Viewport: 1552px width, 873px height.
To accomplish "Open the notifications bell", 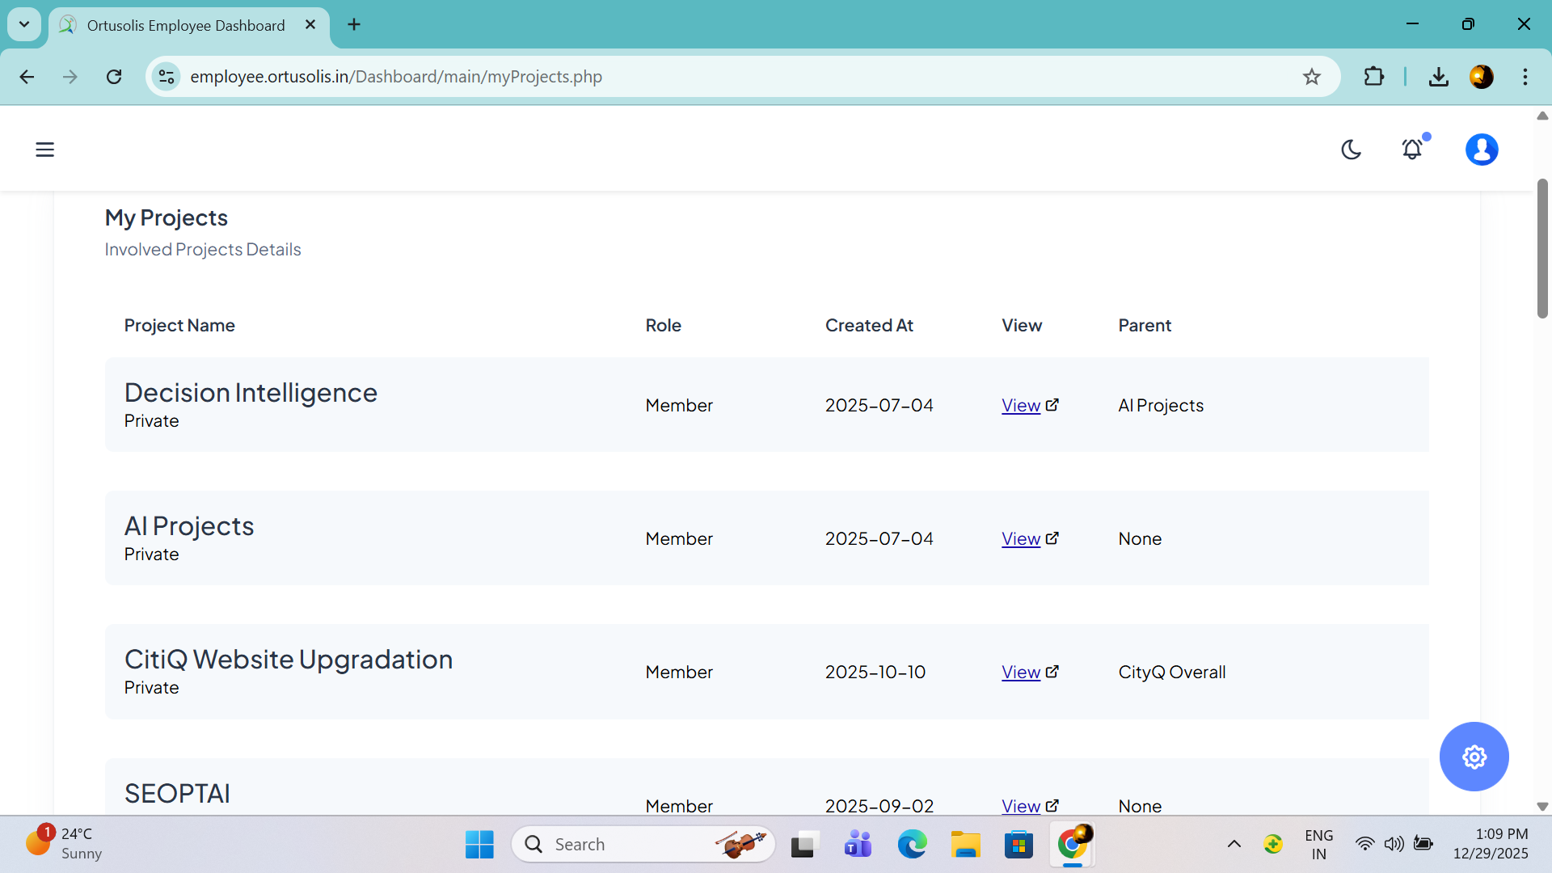I will coord(1412,150).
